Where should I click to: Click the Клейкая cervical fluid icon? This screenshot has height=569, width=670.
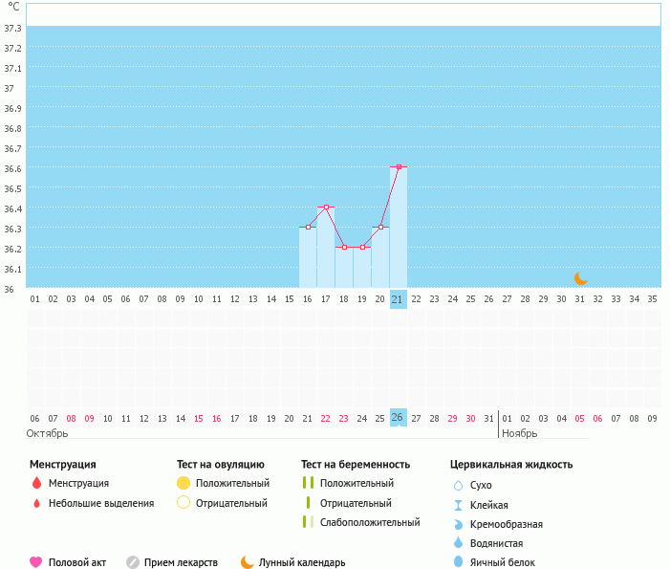click(458, 505)
